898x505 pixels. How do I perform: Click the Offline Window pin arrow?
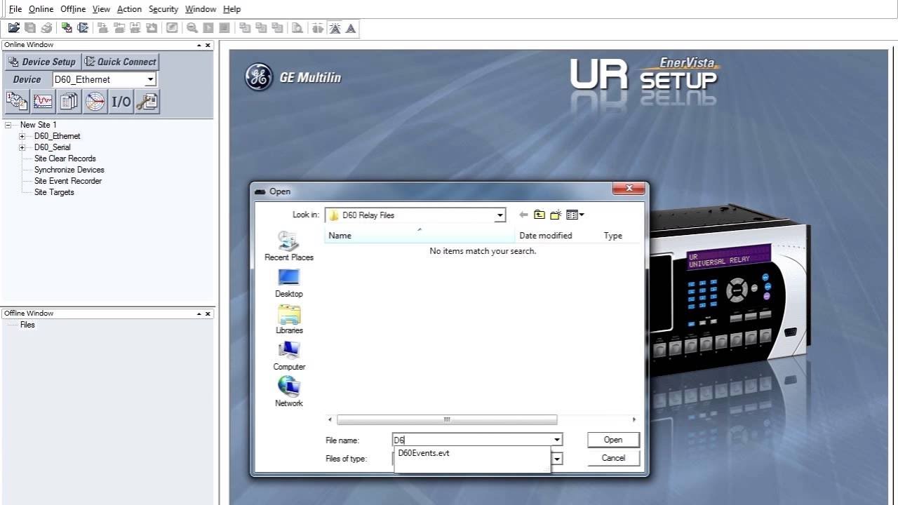(x=199, y=314)
